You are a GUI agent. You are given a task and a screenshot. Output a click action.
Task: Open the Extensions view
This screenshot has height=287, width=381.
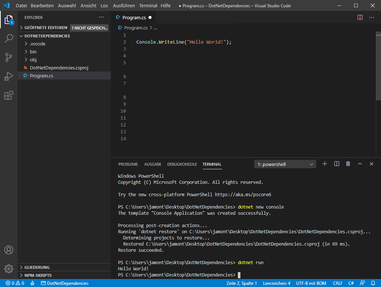(9, 95)
